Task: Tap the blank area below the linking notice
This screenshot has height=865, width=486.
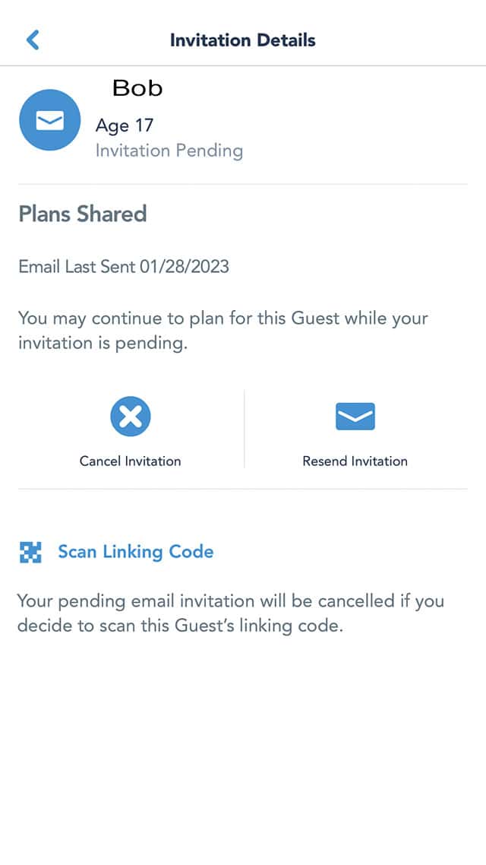Action: coord(242,750)
